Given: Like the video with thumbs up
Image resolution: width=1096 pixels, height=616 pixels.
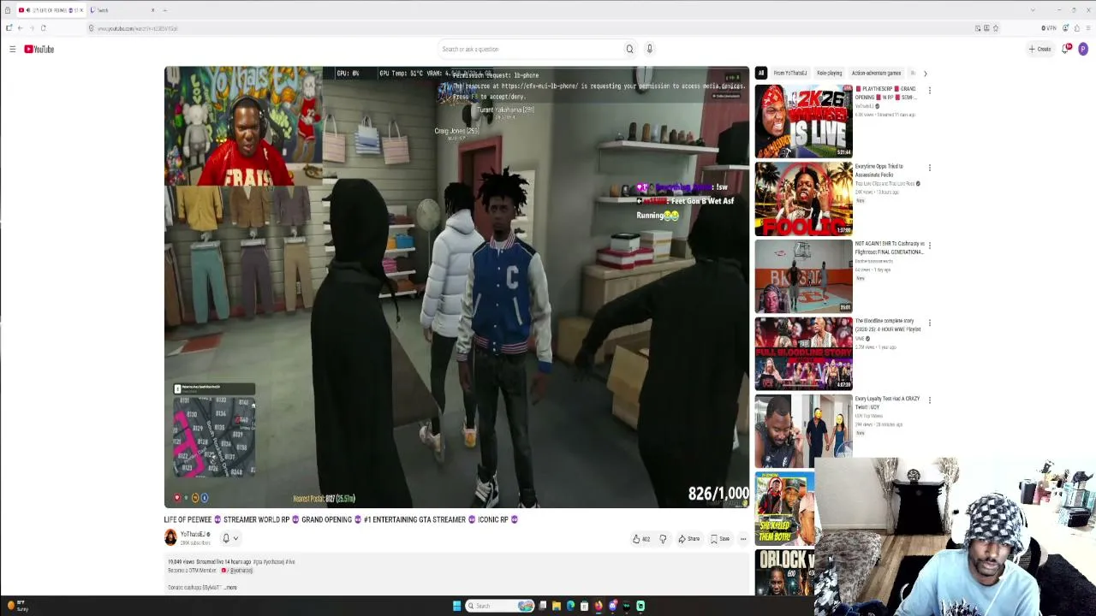Looking at the screenshot, I should 640,539.
